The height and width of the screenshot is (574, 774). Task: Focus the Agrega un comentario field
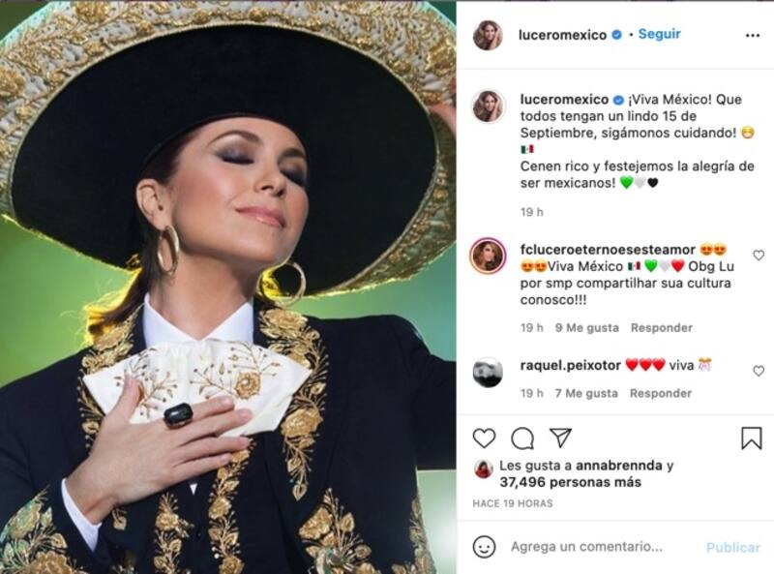(x=586, y=547)
